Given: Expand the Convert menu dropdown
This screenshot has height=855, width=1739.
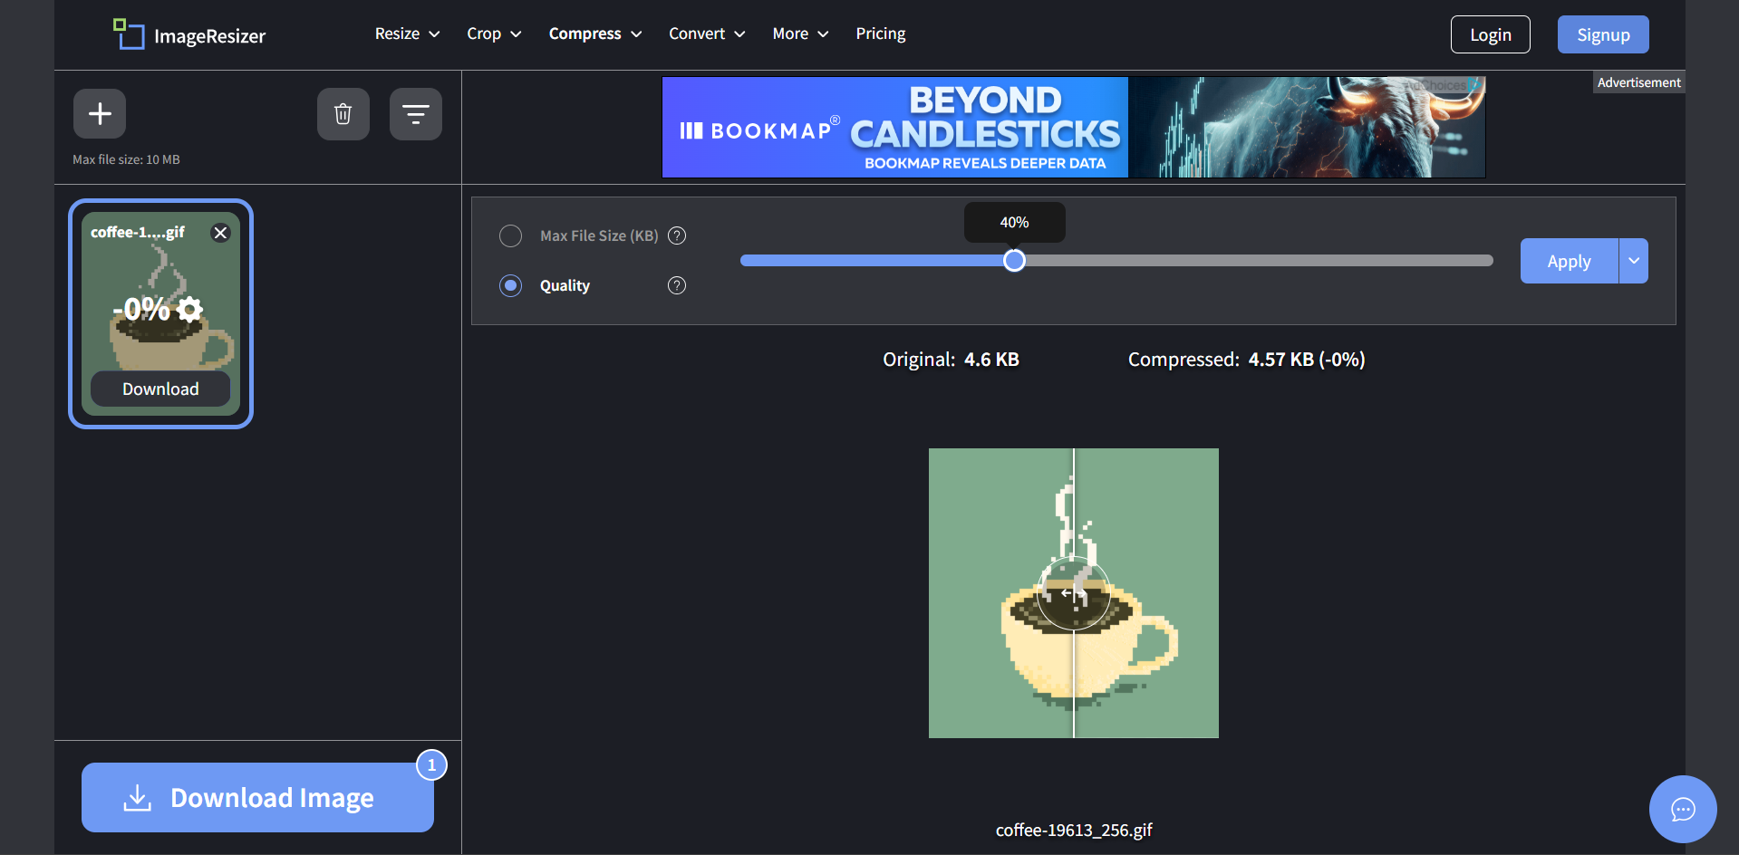Looking at the screenshot, I should click(706, 34).
